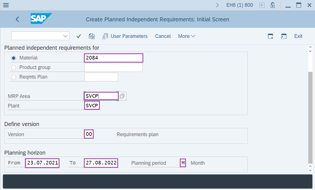Select the Material radio button

13,58
